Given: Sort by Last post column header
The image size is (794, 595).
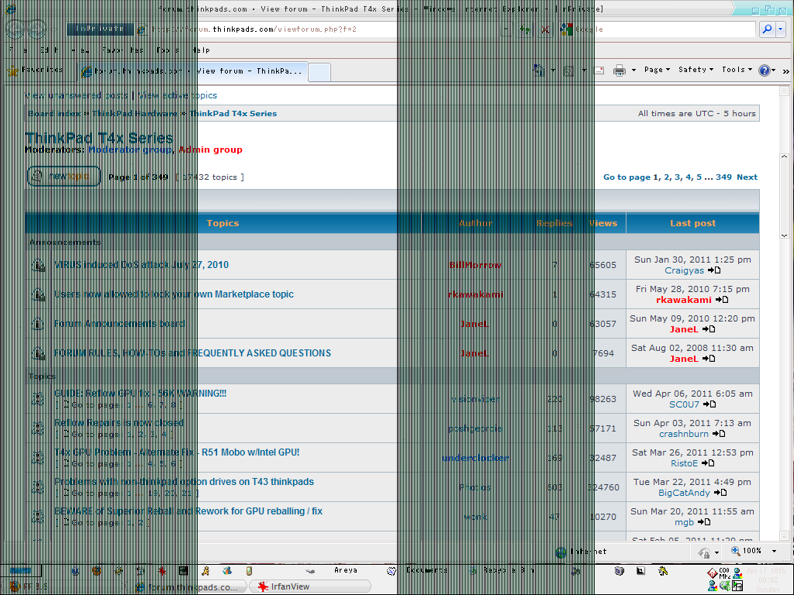Looking at the screenshot, I should (692, 223).
